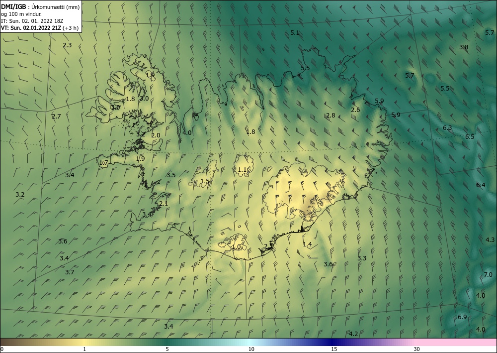Click the 3.8 value on the map
Viewport: 497px width, 353px height.
click(x=464, y=47)
